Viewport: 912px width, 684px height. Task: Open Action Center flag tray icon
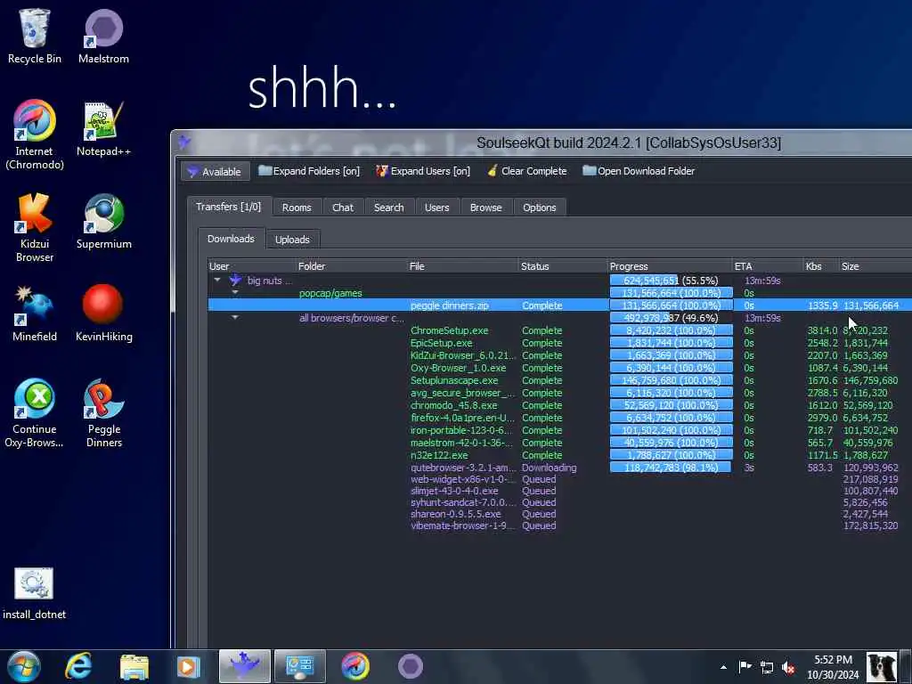(x=745, y=667)
